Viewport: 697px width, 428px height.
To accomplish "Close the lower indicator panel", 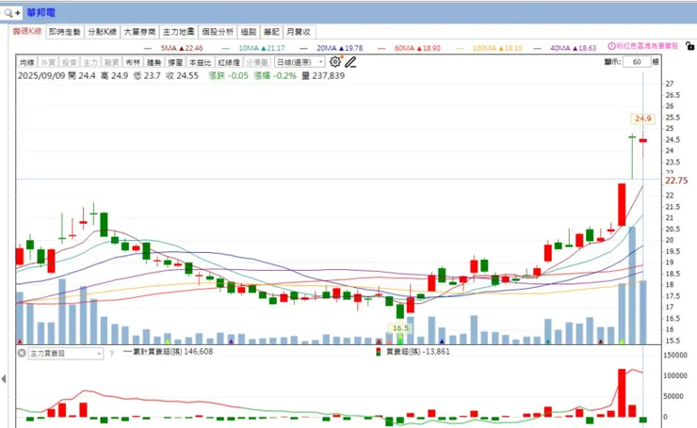I will [22, 353].
